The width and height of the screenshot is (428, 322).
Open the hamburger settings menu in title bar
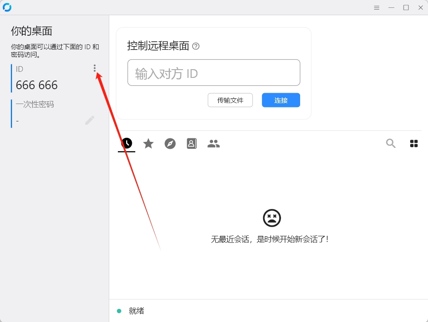click(377, 8)
